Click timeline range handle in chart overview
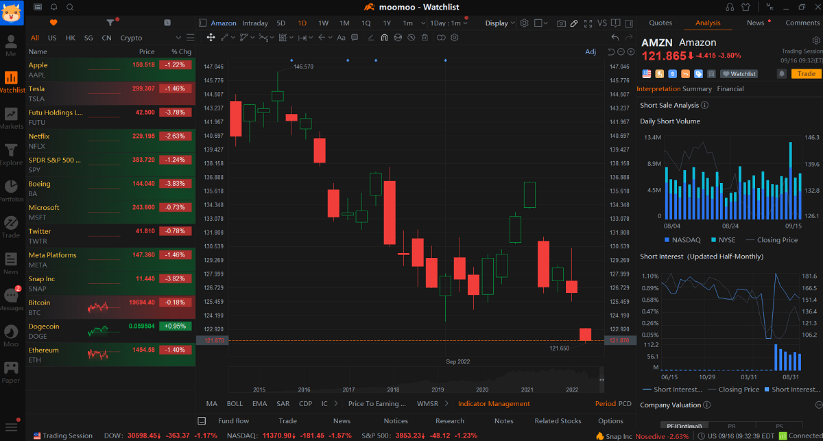 tap(601, 380)
